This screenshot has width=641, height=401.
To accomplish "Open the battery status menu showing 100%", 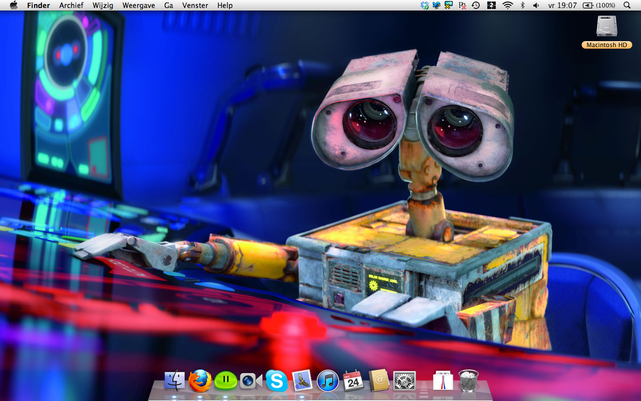I will 599,6.
